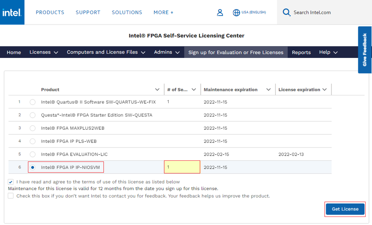Open the Product column filter arrow

(x=157, y=89)
